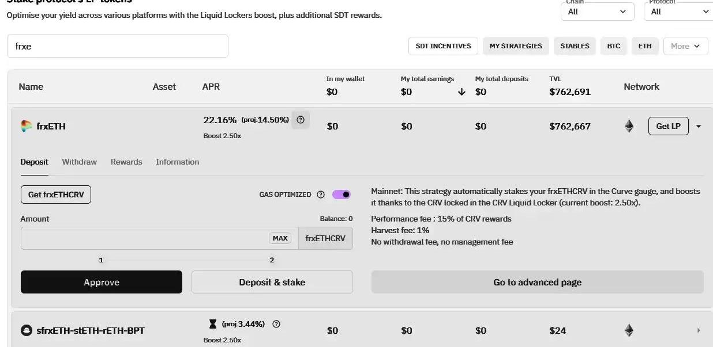This screenshot has height=347, width=713.
Task: Open the Chain dropdown
Action: coord(597,12)
